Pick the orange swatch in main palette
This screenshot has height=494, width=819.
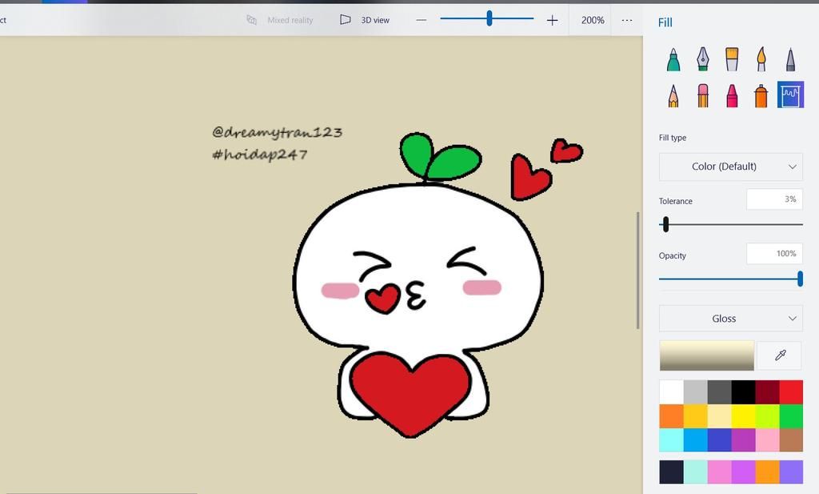click(x=671, y=416)
